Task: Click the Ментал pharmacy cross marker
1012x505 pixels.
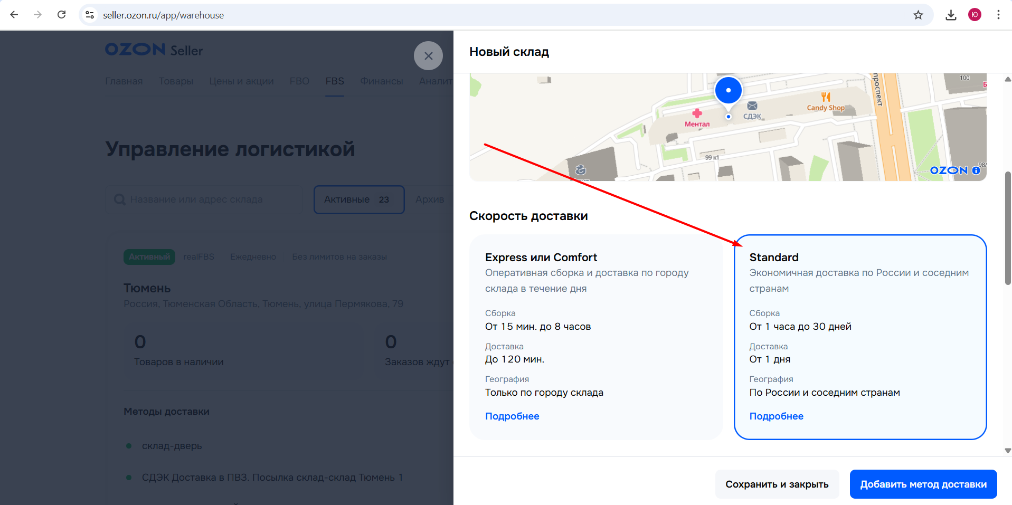Action: click(697, 113)
